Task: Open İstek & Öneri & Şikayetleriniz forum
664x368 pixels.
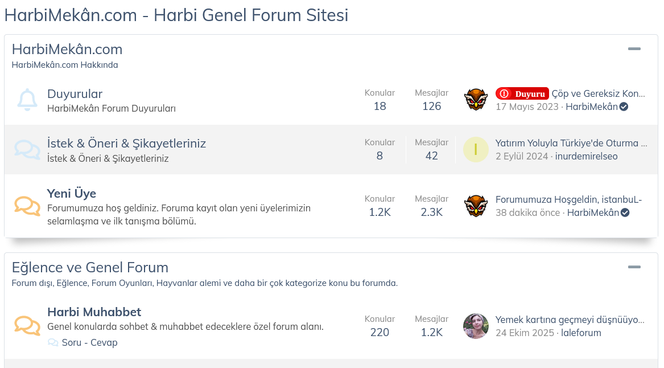Action: [126, 144]
